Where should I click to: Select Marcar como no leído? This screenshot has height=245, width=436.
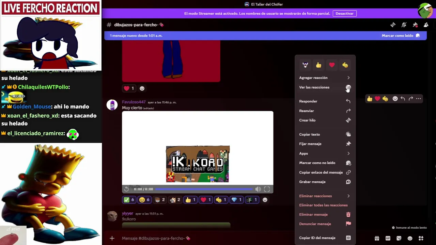325,163
